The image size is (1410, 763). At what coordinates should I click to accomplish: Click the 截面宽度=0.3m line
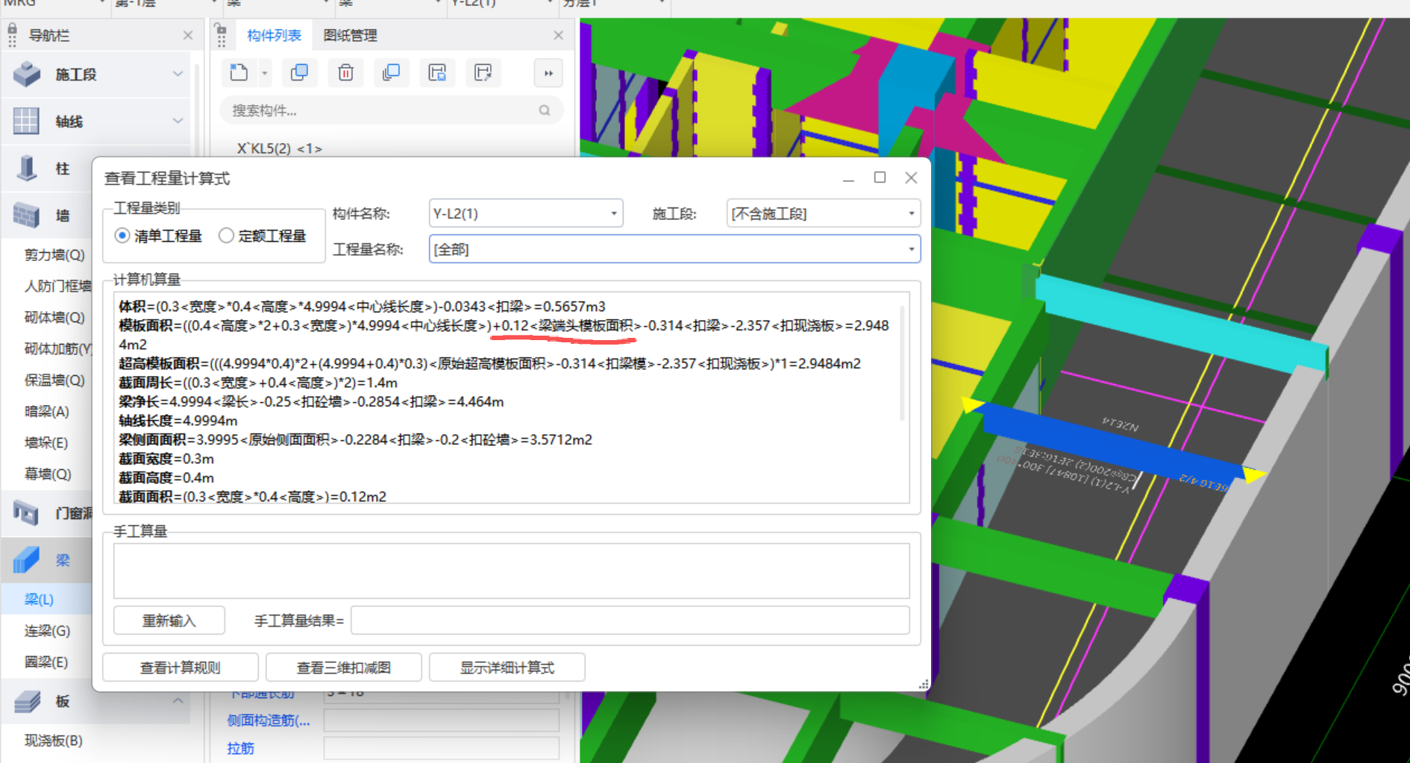166,459
